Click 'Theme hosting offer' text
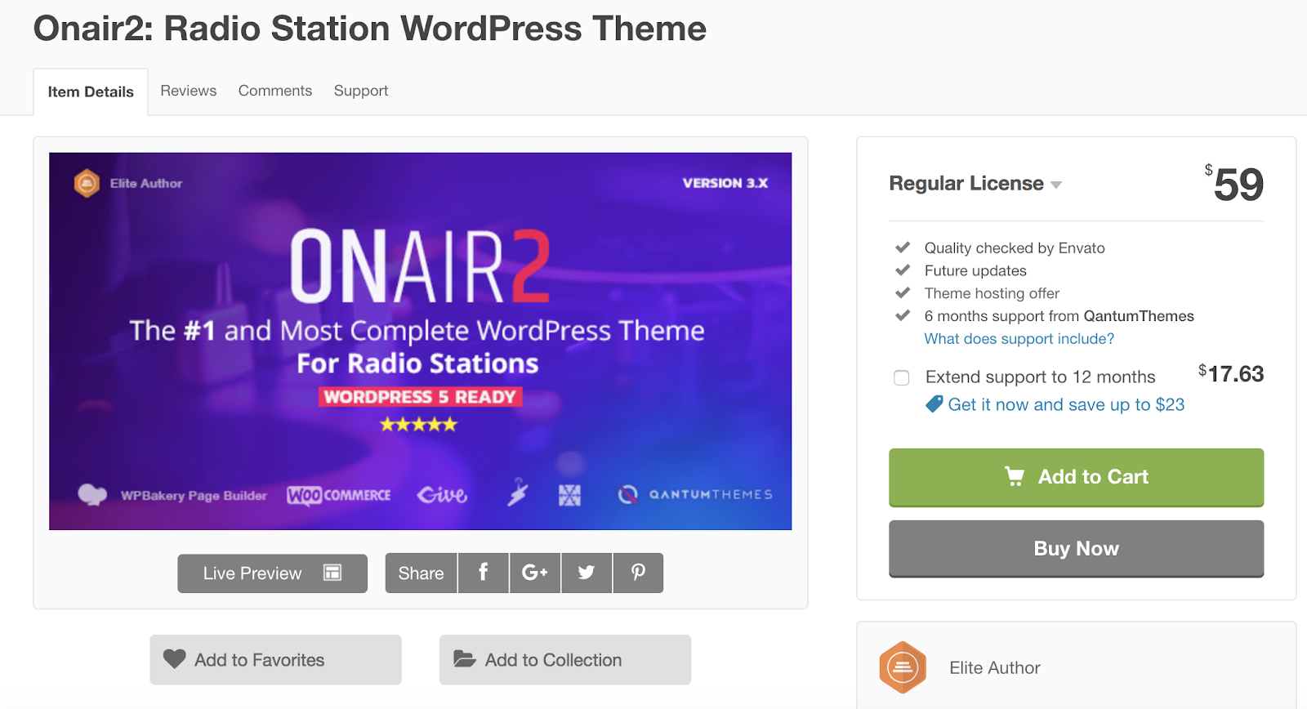1307x709 pixels. 992,293
